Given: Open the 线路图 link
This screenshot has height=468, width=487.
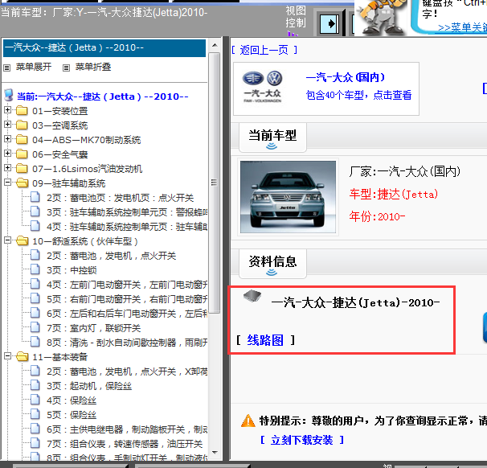Looking at the screenshot, I should [265, 340].
